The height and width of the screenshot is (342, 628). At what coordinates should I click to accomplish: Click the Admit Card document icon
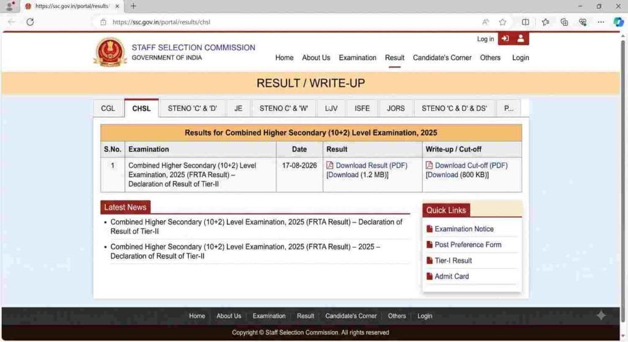[x=429, y=276]
